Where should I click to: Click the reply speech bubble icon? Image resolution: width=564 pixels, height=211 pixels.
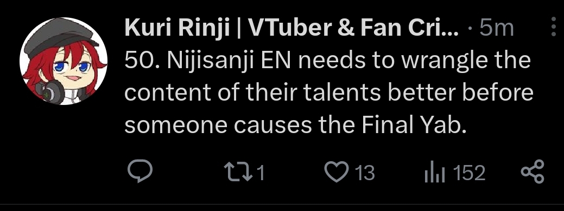click(140, 172)
